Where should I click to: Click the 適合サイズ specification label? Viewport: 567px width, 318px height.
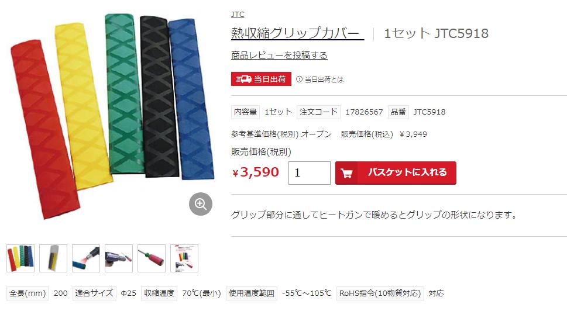pyautogui.click(x=94, y=293)
